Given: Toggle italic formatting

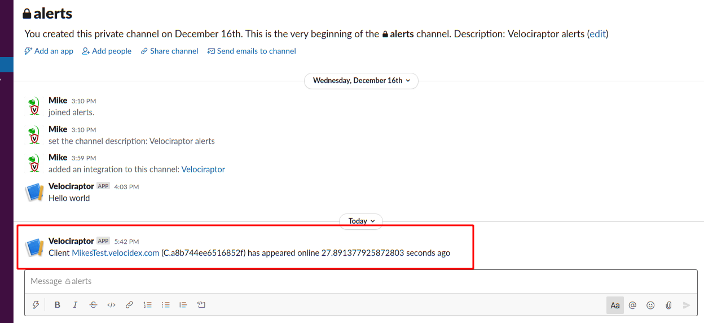Looking at the screenshot, I should click(75, 305).
